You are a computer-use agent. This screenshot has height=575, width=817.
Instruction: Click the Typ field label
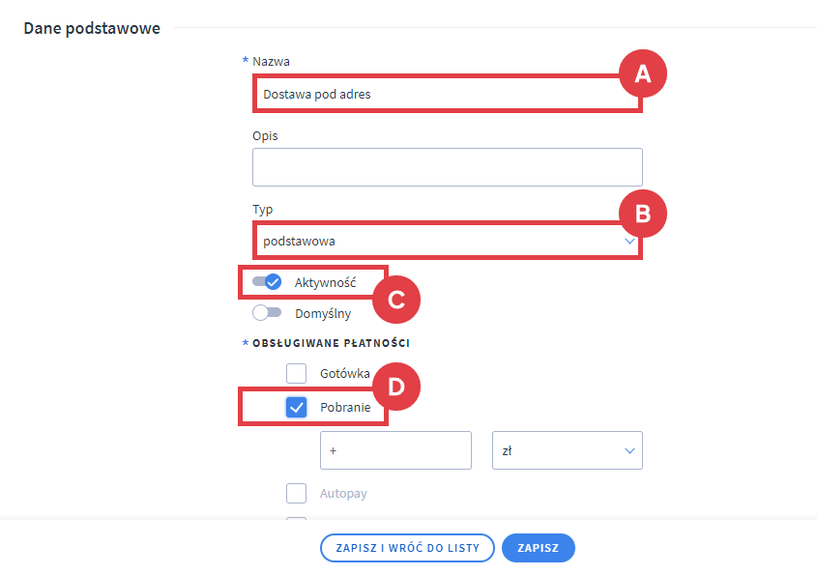click(262, 209)
